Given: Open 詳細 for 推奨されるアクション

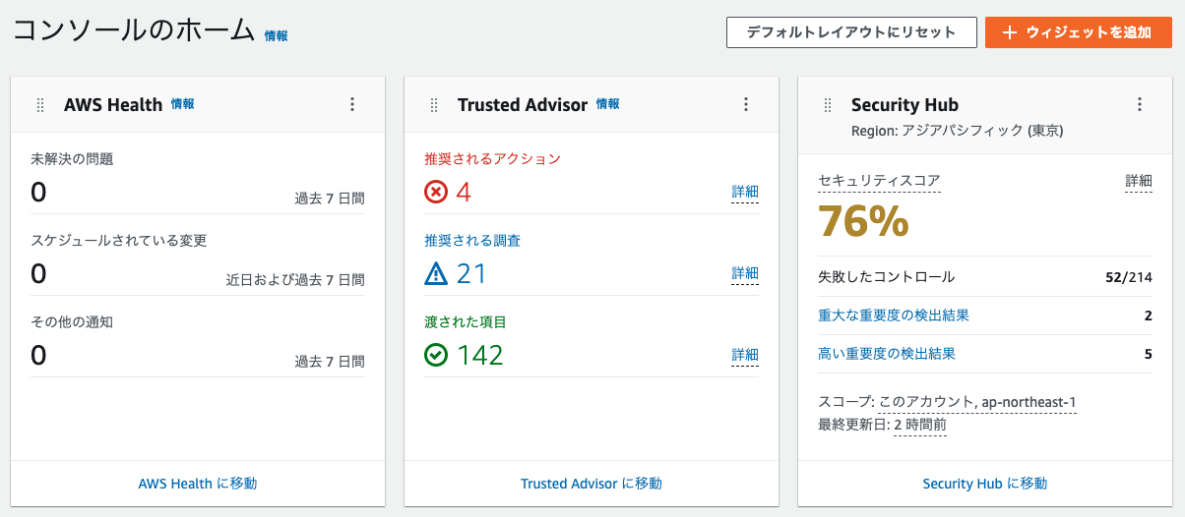Looking at the screenshot, I should click(x=745, y=192).
